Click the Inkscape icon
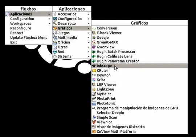This screenshot has width=196, height=137. (94, 66)
